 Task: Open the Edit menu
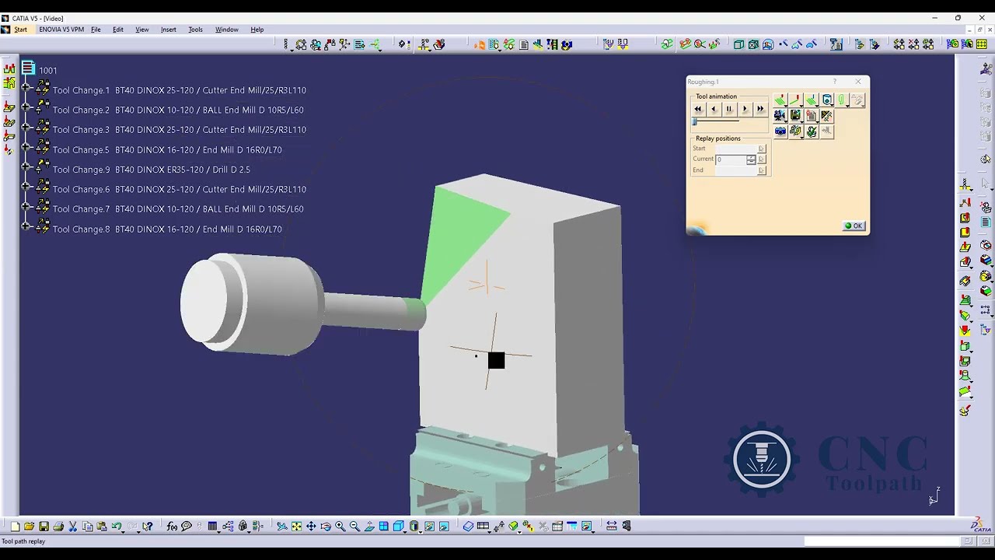point(118,30)
